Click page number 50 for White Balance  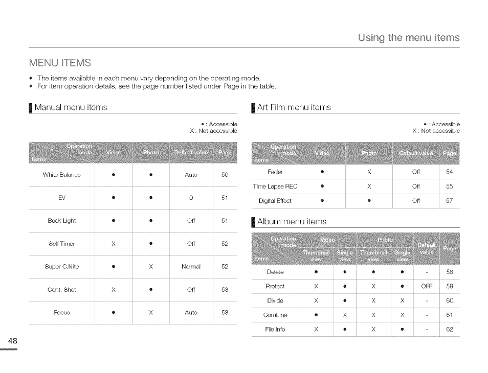click(225, 175)
